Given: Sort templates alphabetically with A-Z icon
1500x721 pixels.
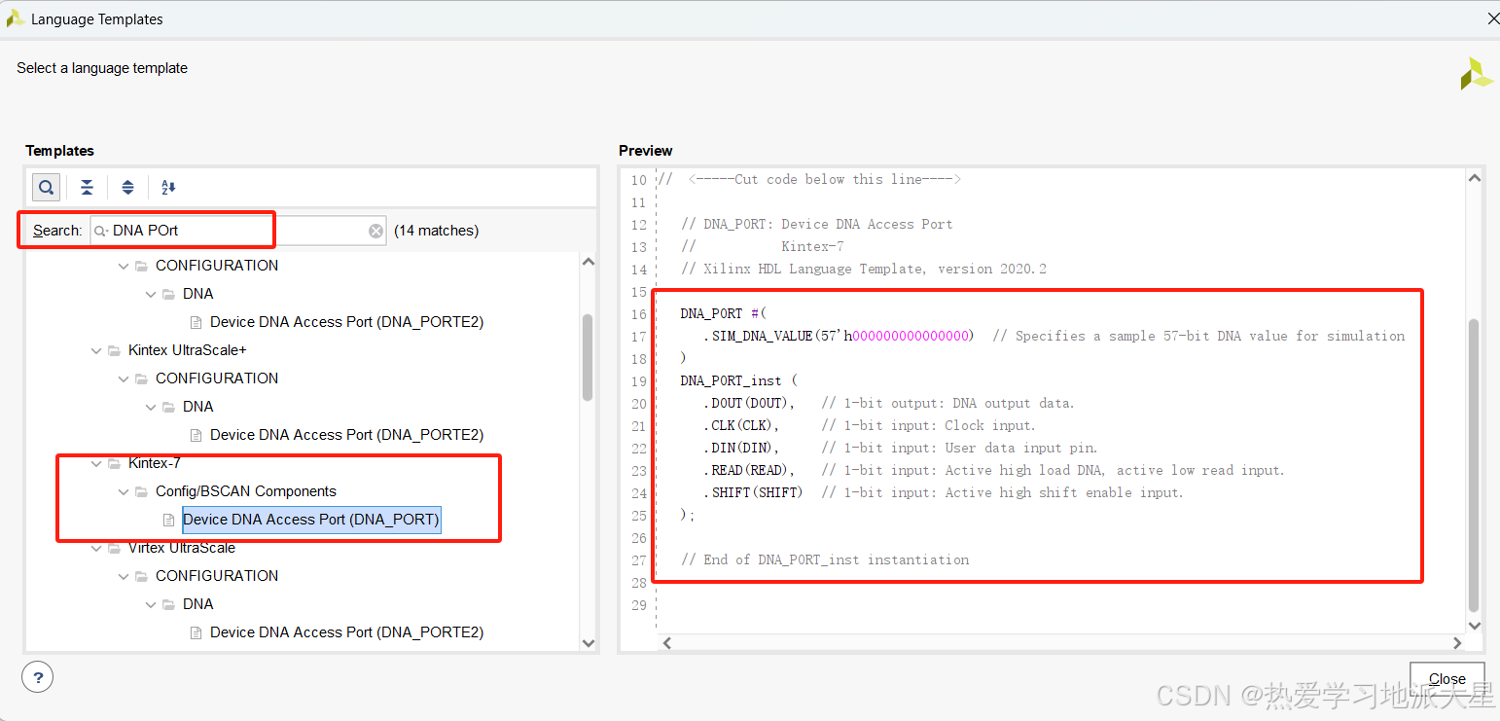Looking at the screenshot, I should point(165,187).
